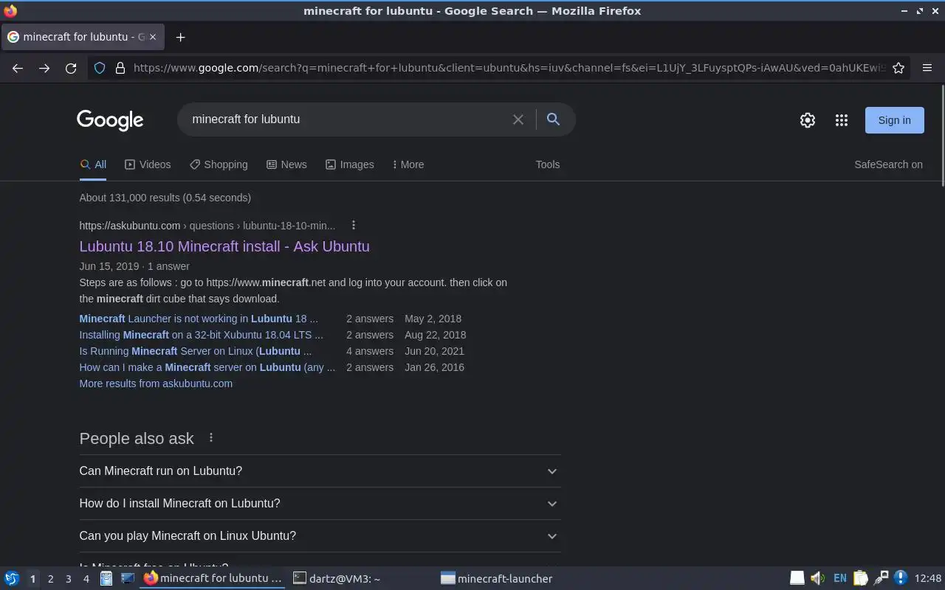Image resolution: width=945 pixels, height=590 pixels.
Task: Click the askubuntu.com result URL breadcrumb
Action: point(207,226)
